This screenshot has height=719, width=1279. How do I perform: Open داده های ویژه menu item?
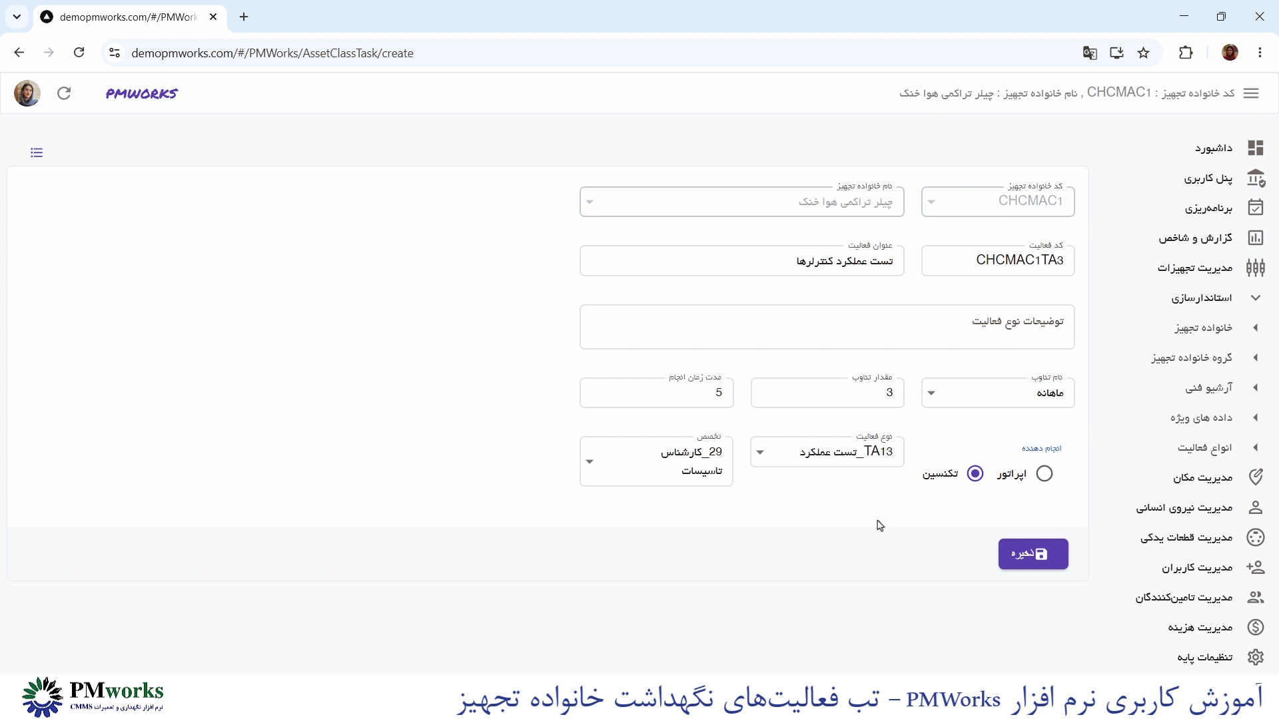pyautogui.click(x=1201, y=417)
